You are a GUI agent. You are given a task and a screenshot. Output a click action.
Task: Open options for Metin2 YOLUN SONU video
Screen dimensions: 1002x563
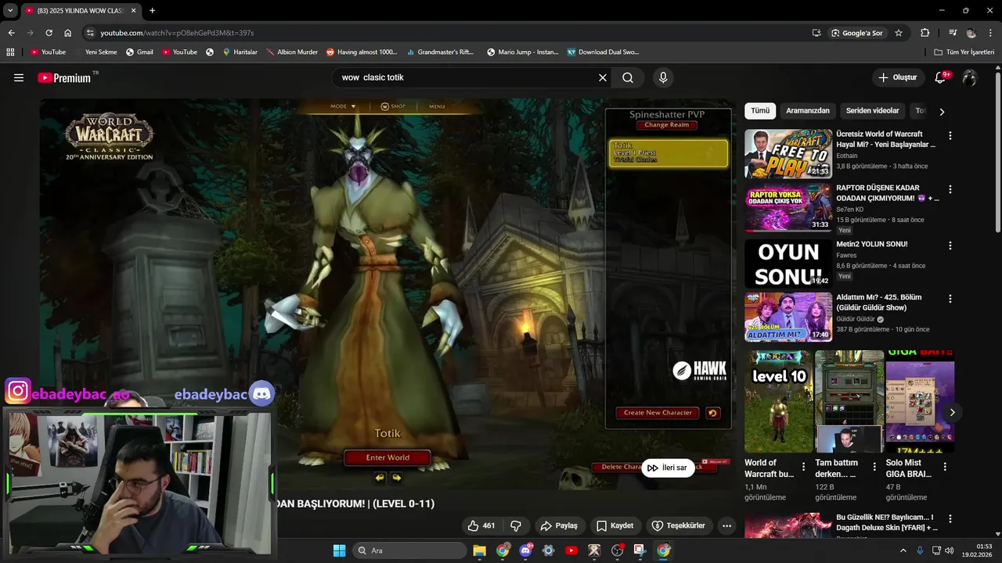pos(950,246)
